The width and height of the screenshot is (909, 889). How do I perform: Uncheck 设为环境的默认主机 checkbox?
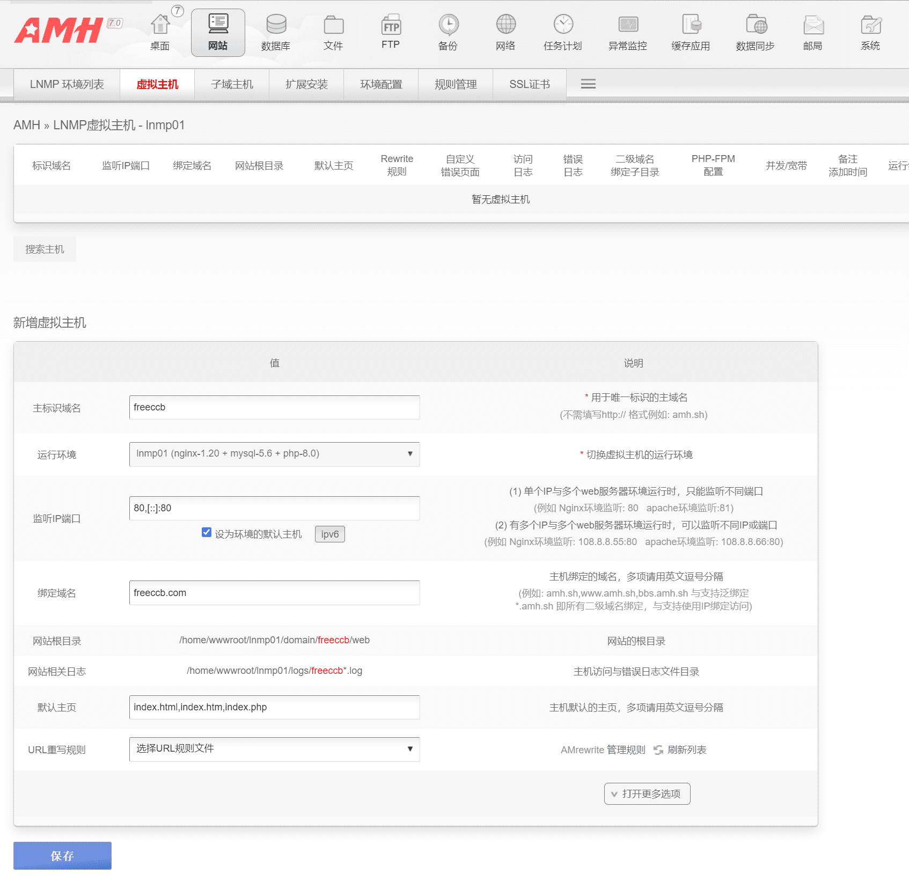pos(206,532)
